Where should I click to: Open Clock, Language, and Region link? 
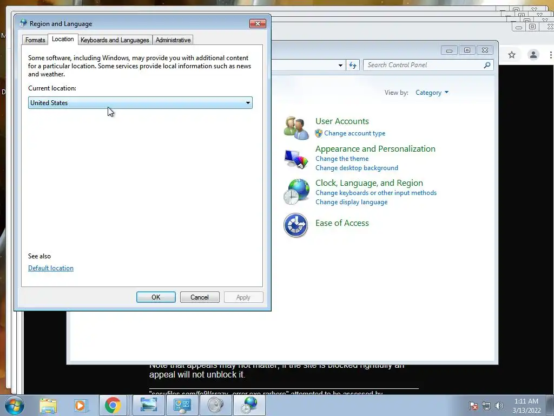click(x=369, y=183)
